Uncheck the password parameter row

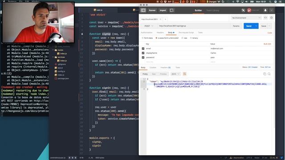tap(143, 57)
